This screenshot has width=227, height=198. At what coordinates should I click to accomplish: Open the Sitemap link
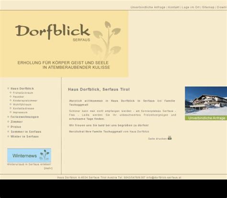tap(208, 7)
